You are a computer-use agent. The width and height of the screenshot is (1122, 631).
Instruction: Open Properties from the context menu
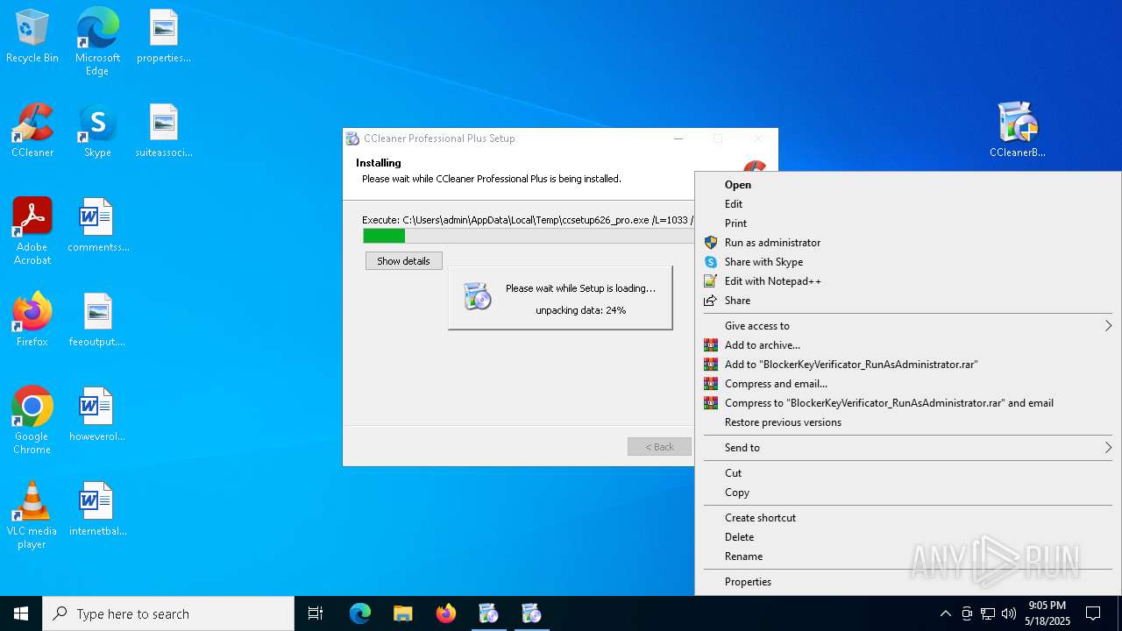[x=907, y=582]
